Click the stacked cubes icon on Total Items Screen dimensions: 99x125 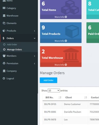coord(70,7)
